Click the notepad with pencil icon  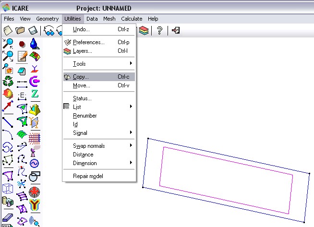point(22,56)
